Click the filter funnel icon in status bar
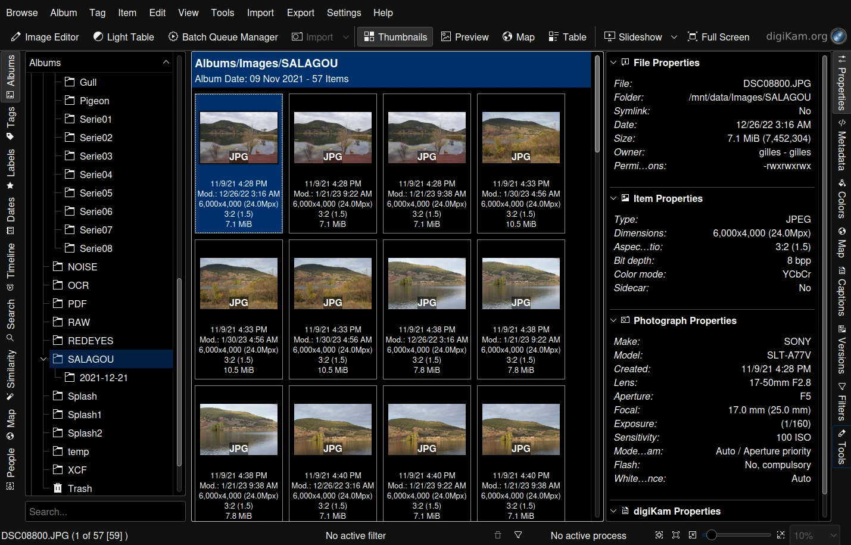The width and height of the screenshot is (851, 545). [518, 535]
